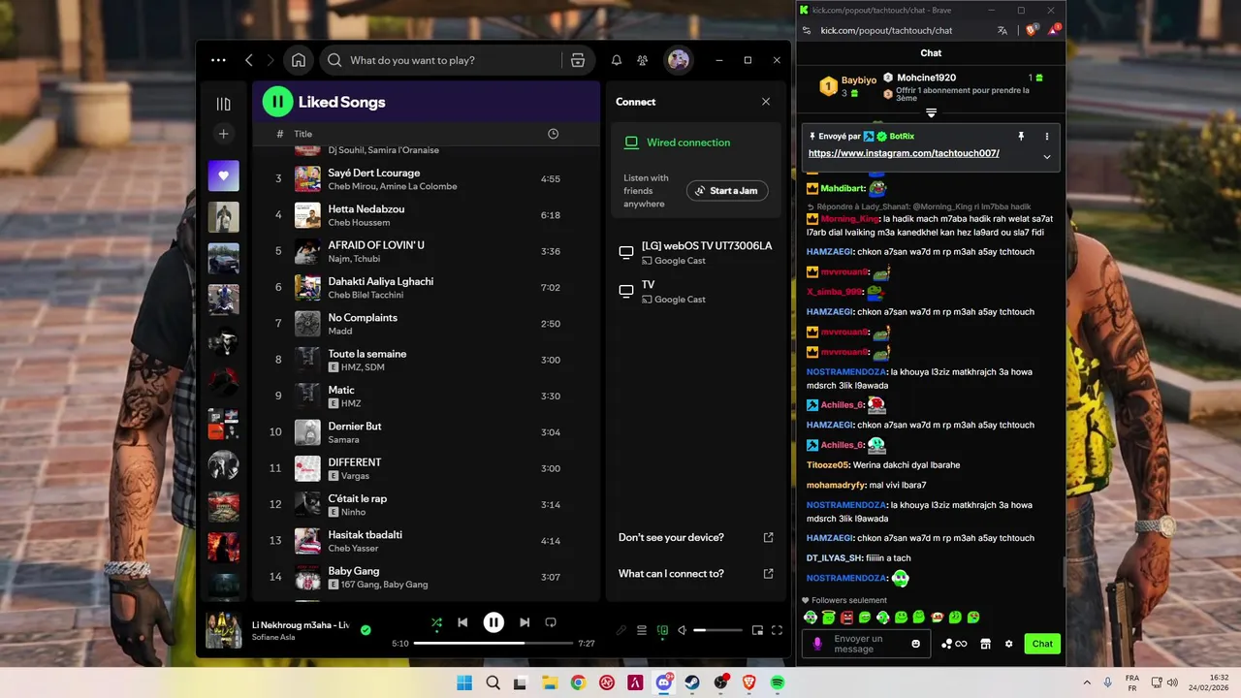This screenshot has width=1241, height=698.
Task: Pause Liked Songs with the green button
Action: pos(277,101)
